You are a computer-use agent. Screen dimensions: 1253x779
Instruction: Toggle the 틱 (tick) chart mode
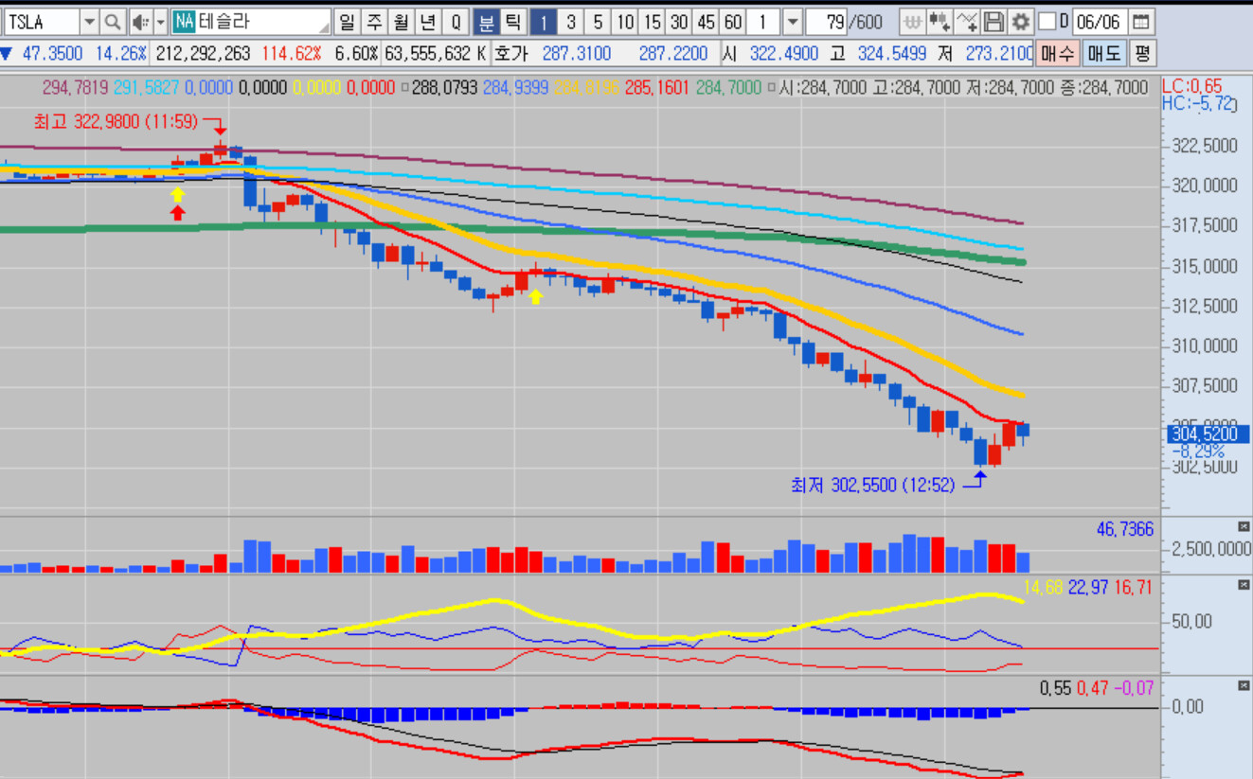point(512,22)
